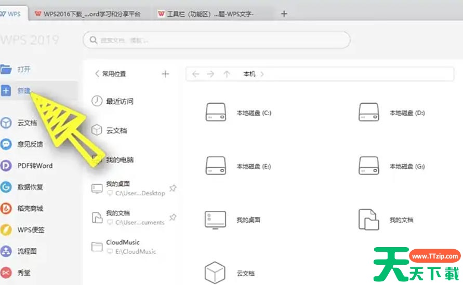Open 数据恢复 data recovery tool
463x285 pixels.
point(6,187)
